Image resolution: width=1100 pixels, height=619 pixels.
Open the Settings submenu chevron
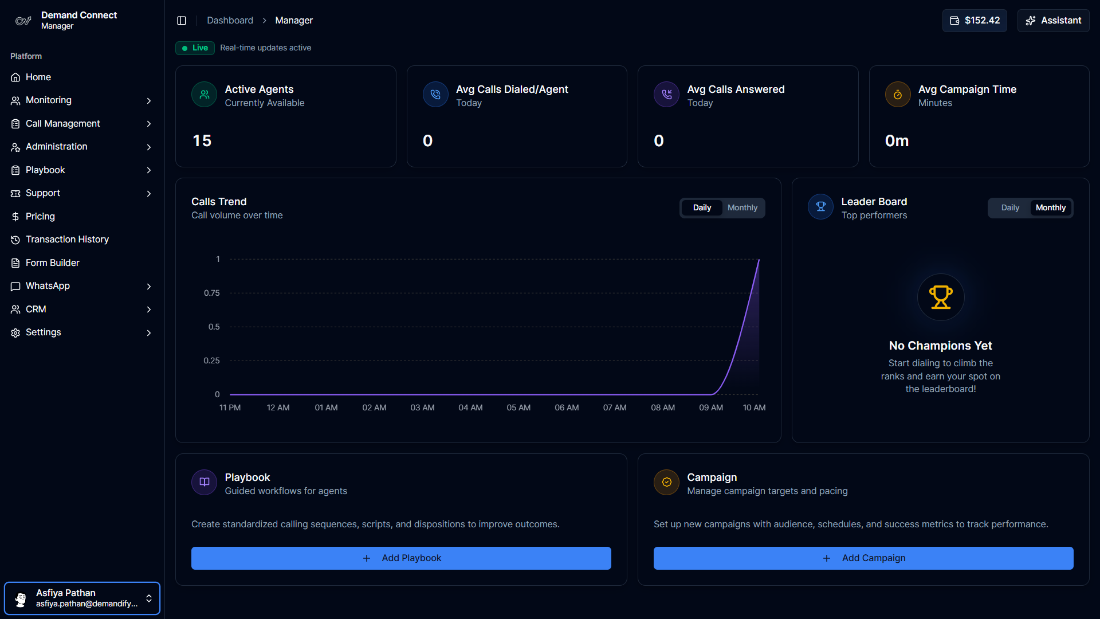click(x=149, y=332)
